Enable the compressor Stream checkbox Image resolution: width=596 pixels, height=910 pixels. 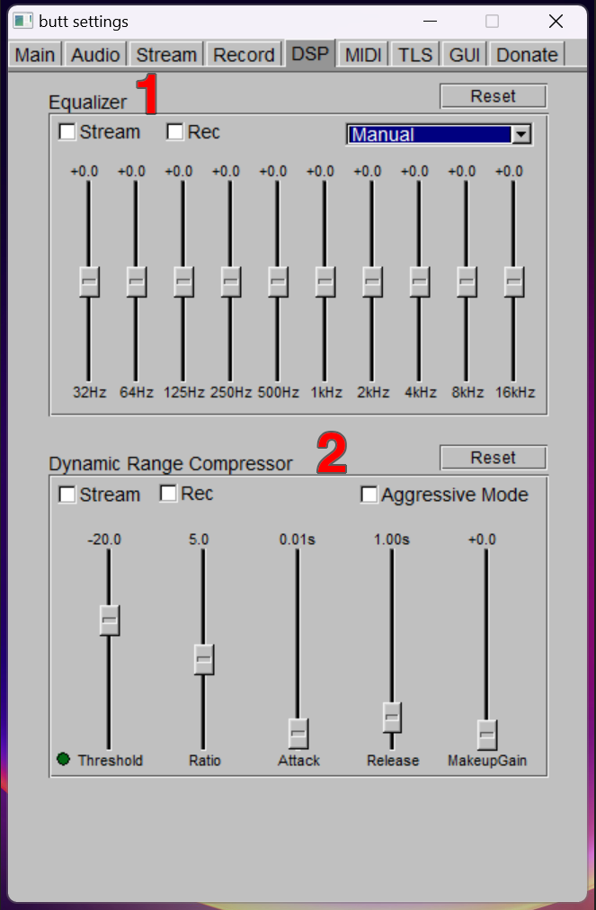pyautogui.click(x=67, y=495)
